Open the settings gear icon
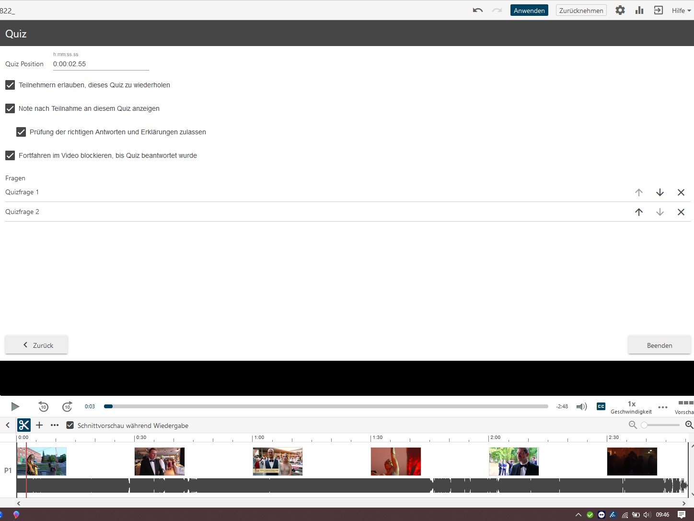This screenshot has width=694, height=521. [620, 11]
